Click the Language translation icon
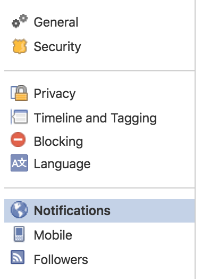202x279 pixels. click(19, 163)
